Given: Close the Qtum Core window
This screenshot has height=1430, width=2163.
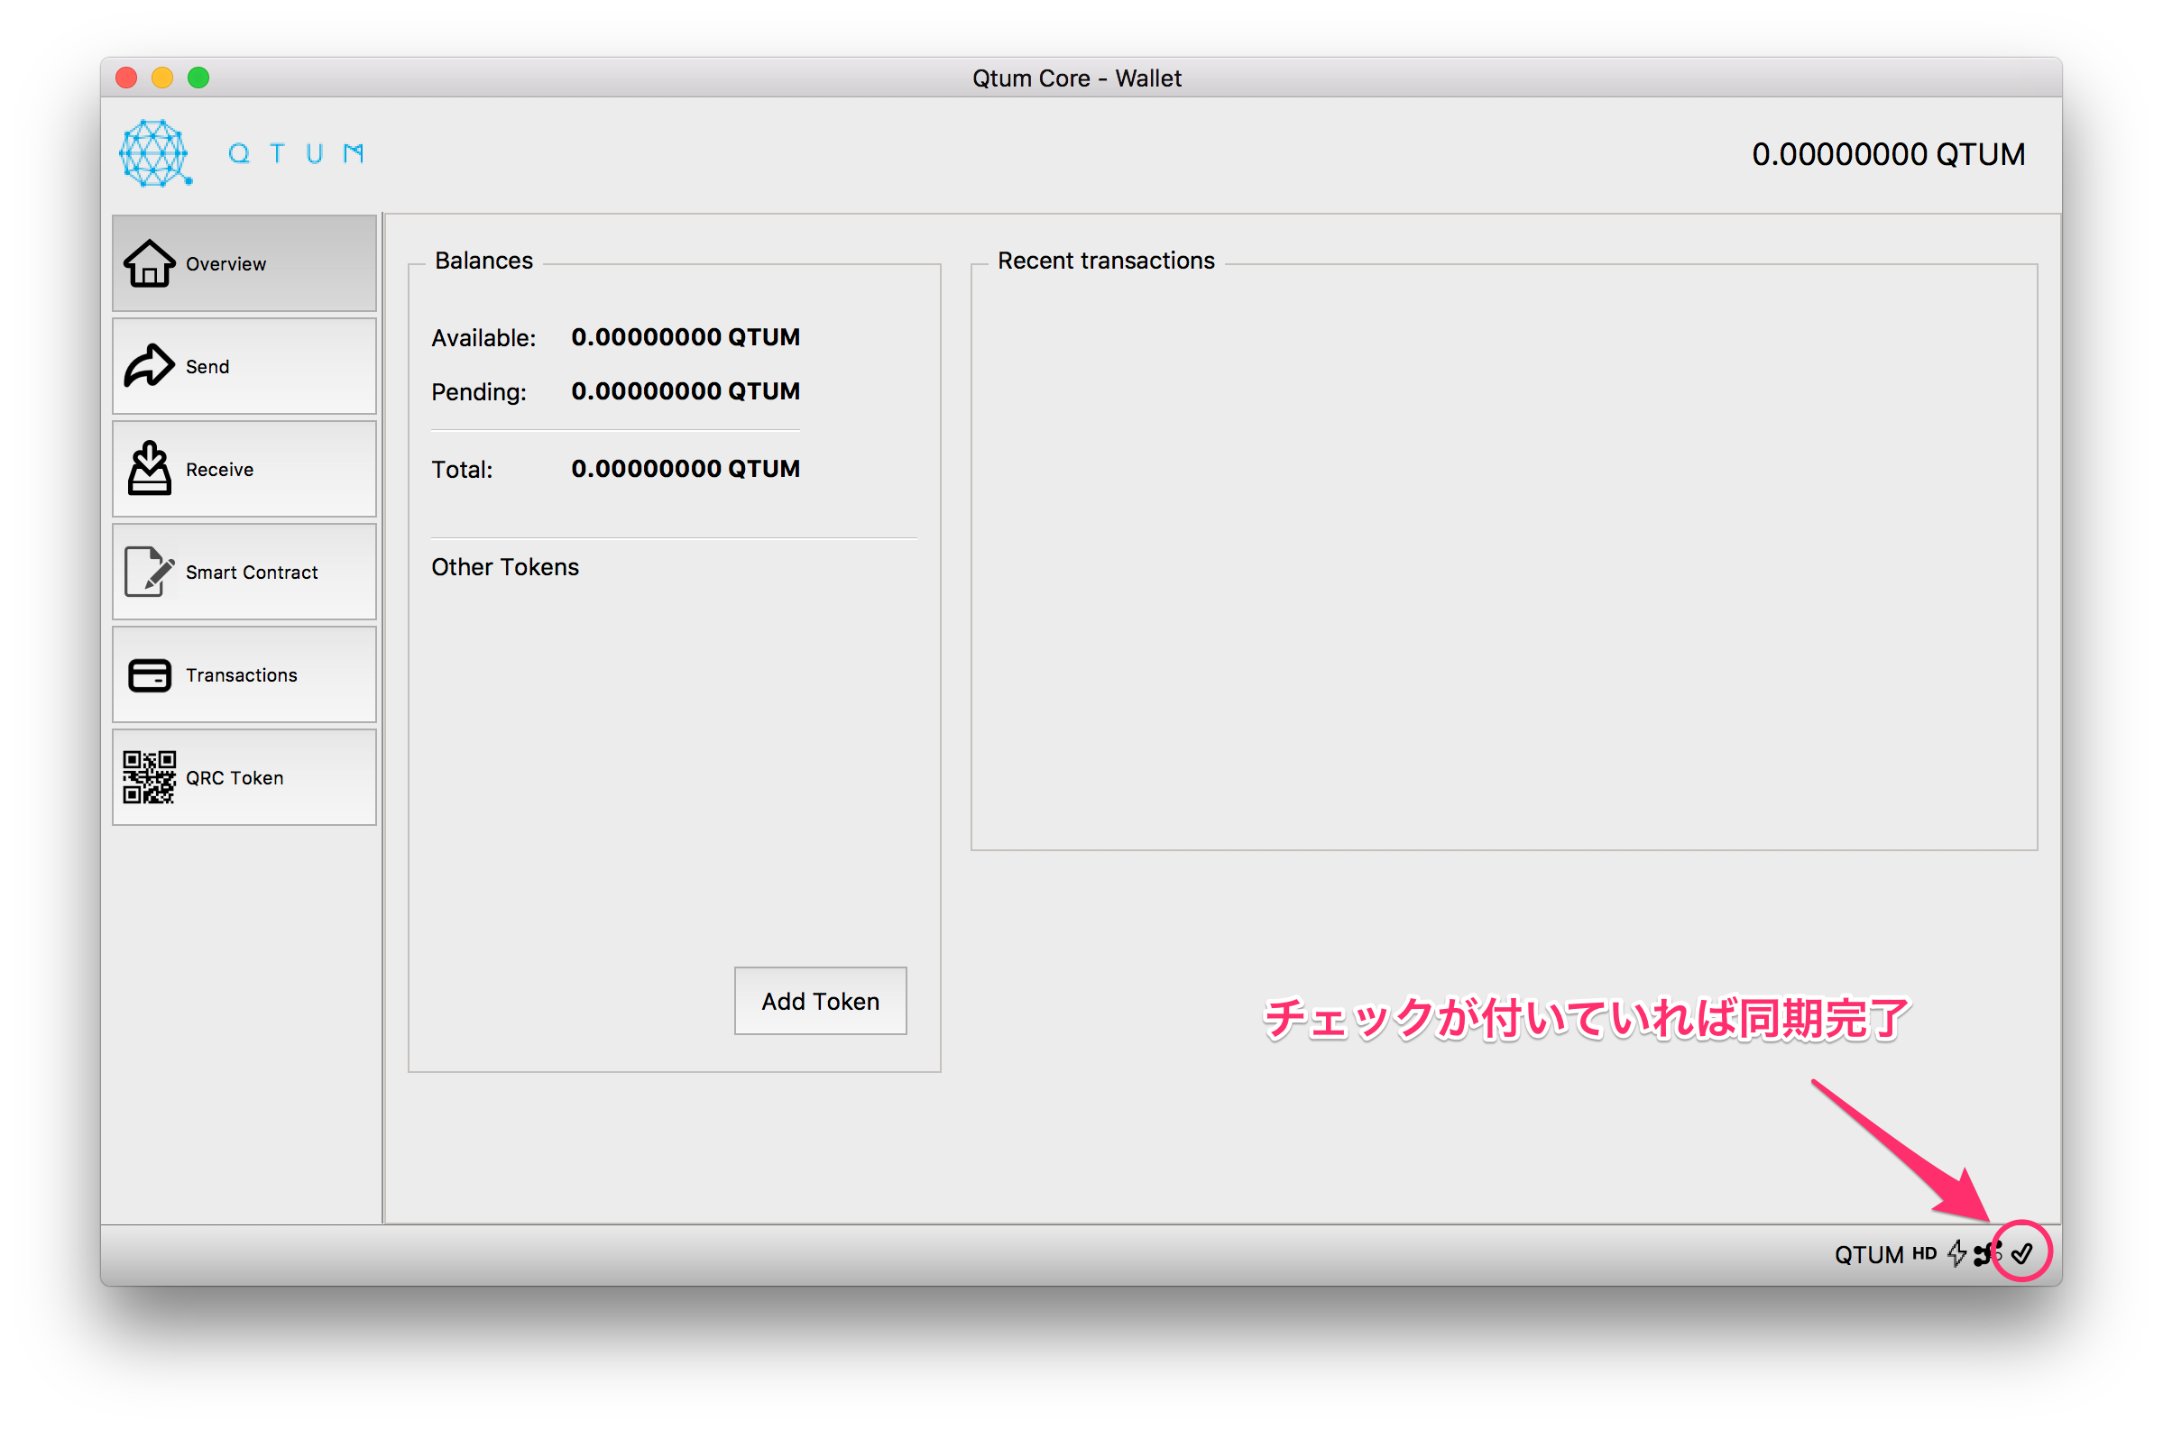Looking at the screenshot, I should click(x=127, y=78).
